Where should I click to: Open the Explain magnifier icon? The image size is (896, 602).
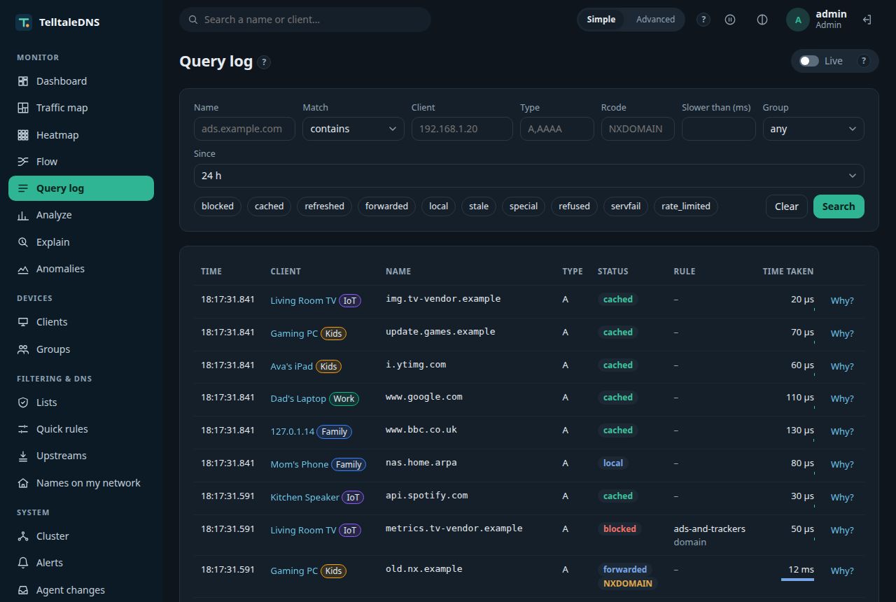(x=23, y=242)
